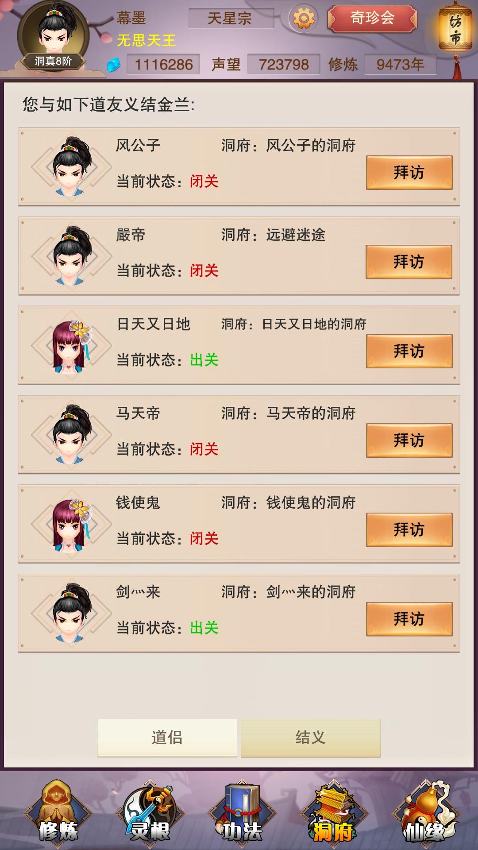This screenshot has height=850, width=478.
Task: Tap the player avatar portrait
Action: coord(54,35)
